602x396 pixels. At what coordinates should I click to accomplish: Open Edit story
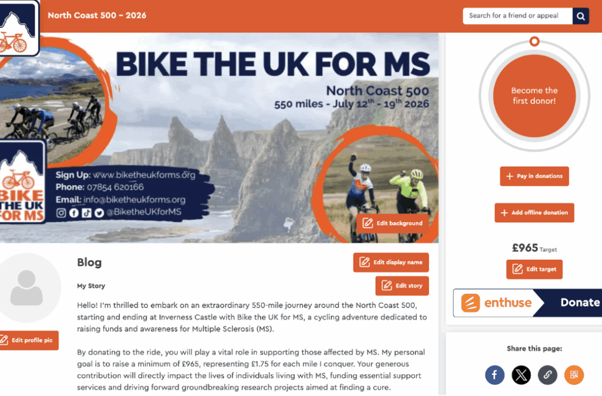(x=402, y=286)
